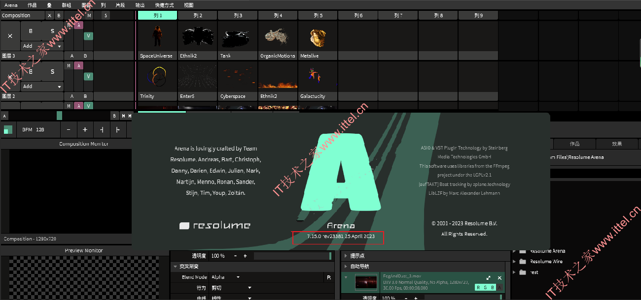Increase BPM with the plus button
The width and height of the screenshot is (641, 300).
click(x=85, y=130)
